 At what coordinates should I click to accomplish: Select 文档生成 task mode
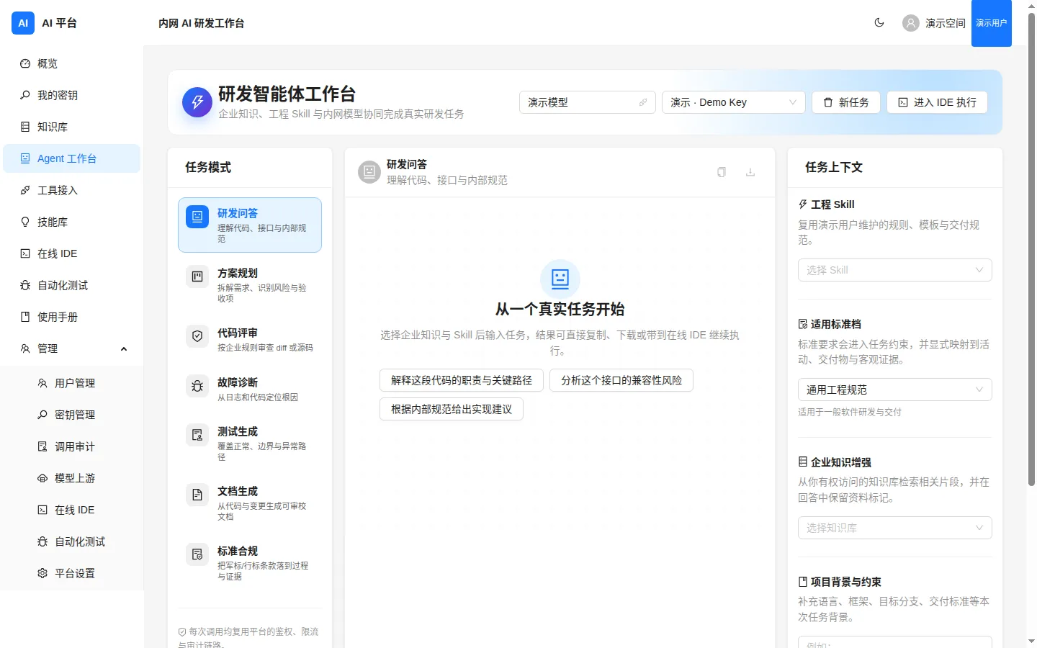coord(250,503)
